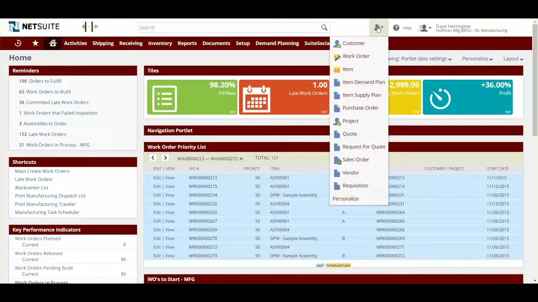Open the Portlet date settings dropdown

click(426, 59)
